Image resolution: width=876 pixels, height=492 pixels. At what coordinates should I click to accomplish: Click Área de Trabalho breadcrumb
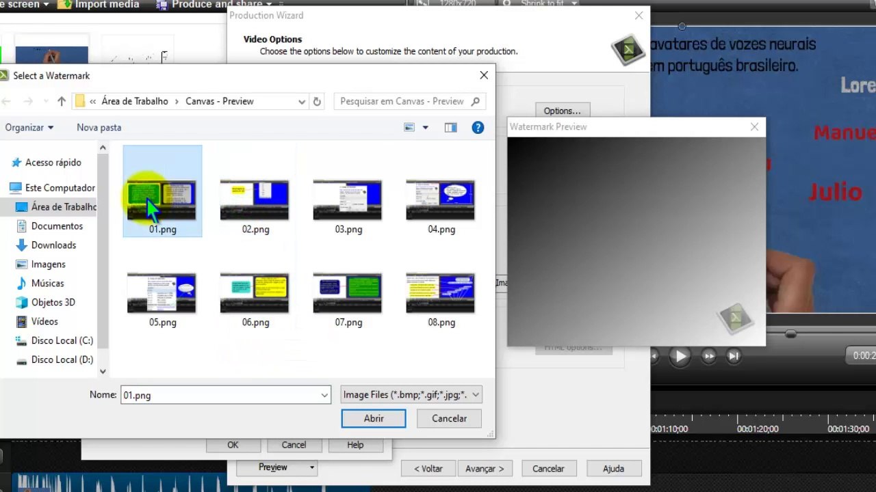(135, 101)
